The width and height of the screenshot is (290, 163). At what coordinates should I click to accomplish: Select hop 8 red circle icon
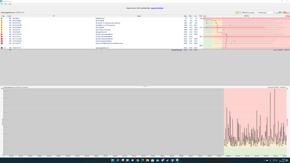[x=2, y=34]
